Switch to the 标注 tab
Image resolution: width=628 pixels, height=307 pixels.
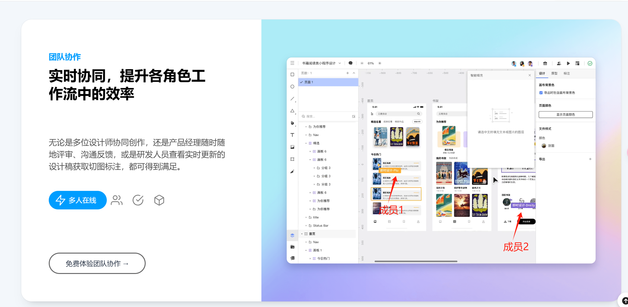[567, 74]
